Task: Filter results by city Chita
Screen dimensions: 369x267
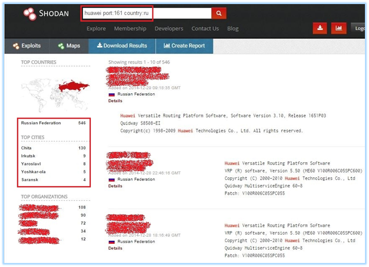Action: click(53, 148)
